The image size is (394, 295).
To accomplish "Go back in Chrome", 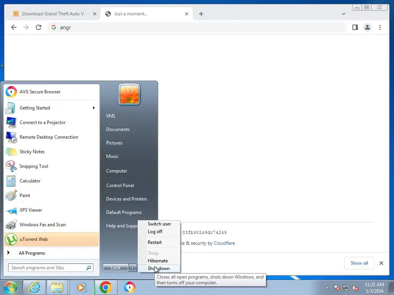I will tap(14, 27).
